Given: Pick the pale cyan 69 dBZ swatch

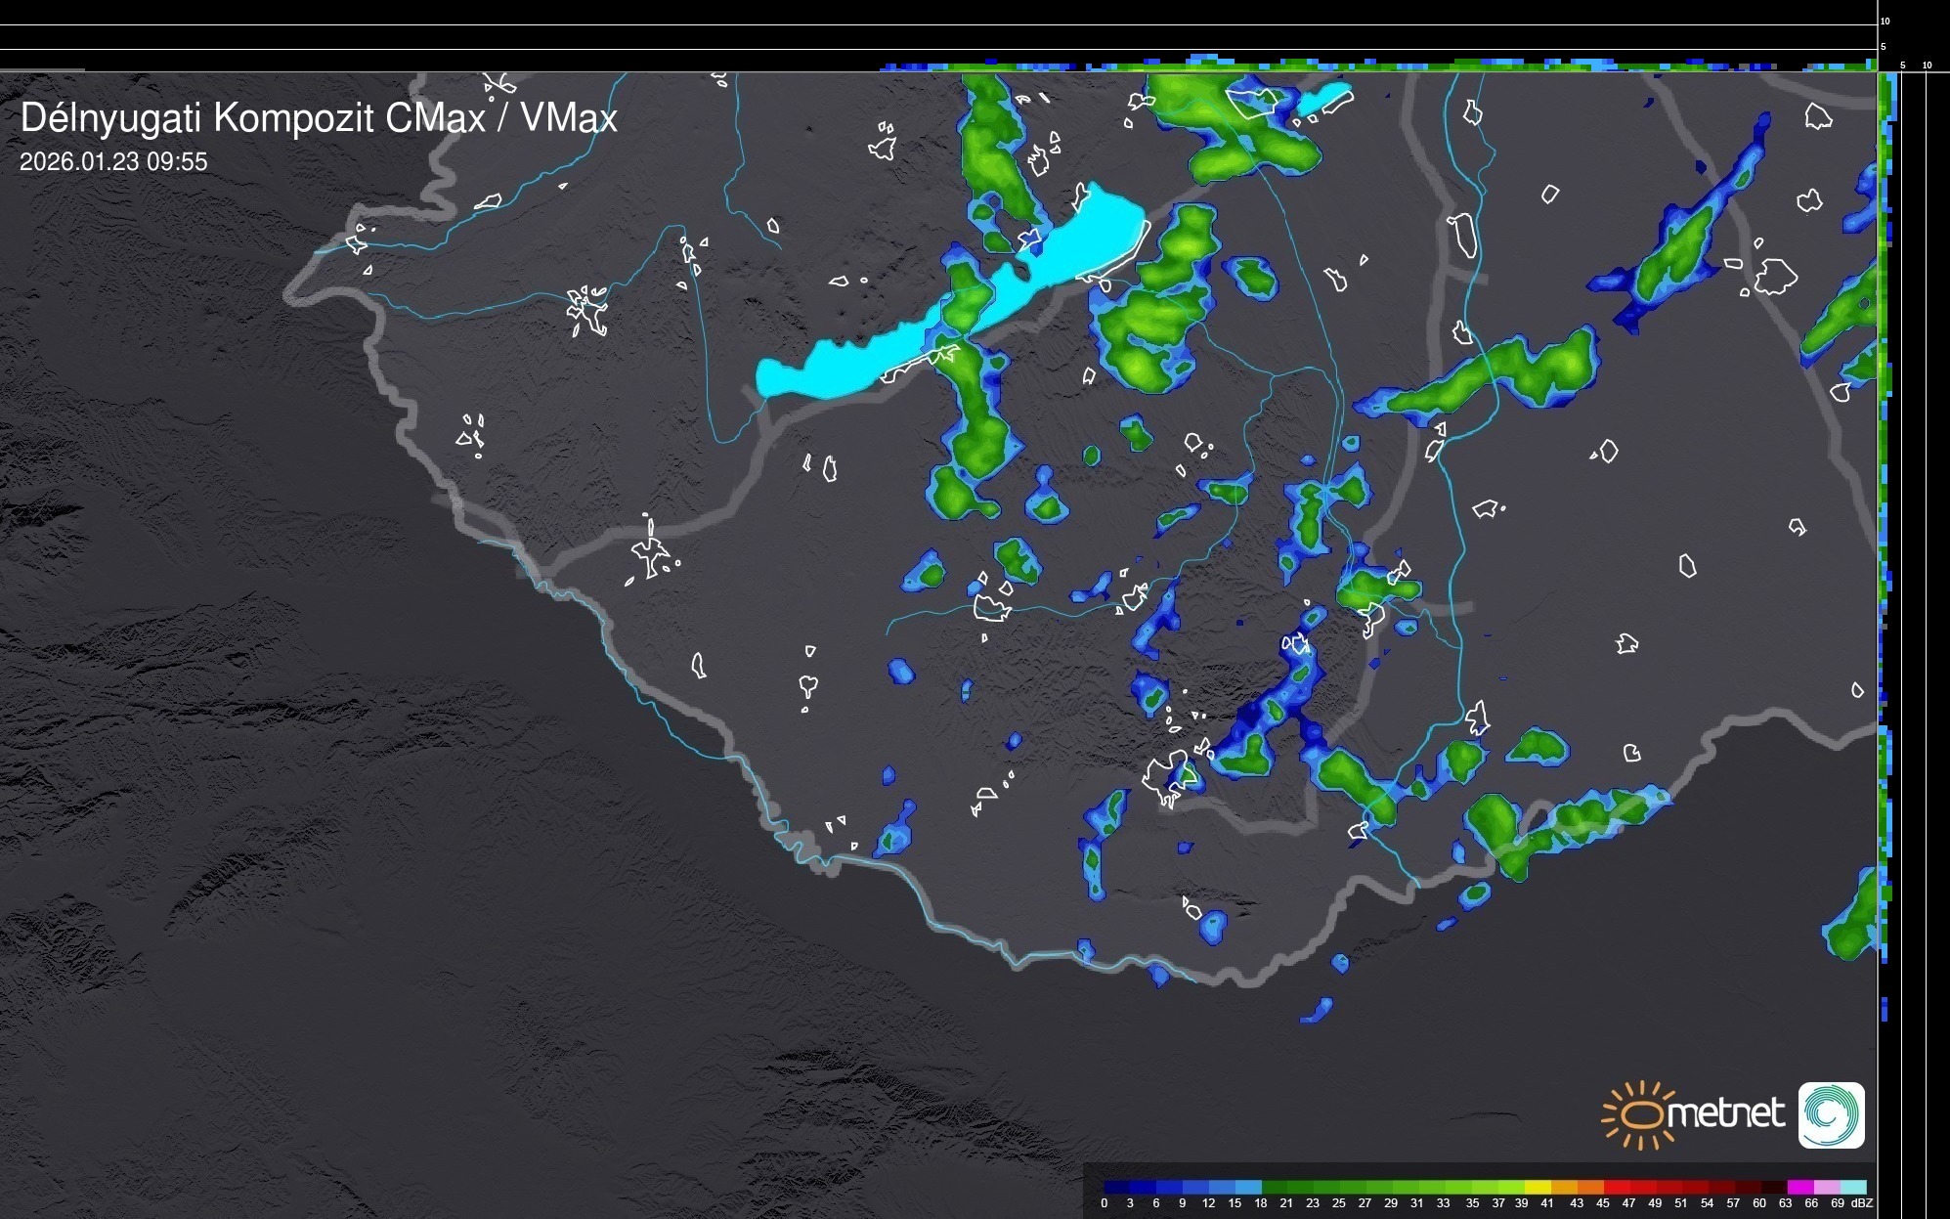Looking at the screenshot, I should pos(1853,1187).
